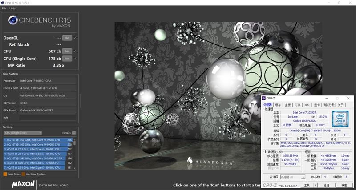Click the ranking scrollbar up arrow
The image size is (356, 190).
(x=75, y=139)
